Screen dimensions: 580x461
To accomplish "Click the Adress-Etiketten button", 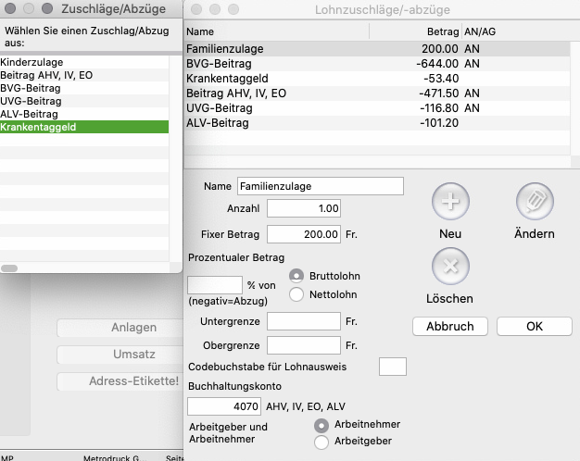I will [120, 381].
